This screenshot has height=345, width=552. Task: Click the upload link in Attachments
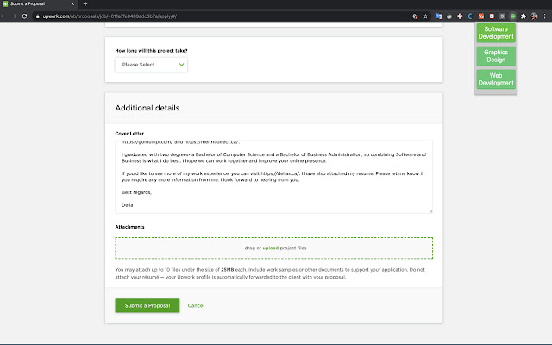tap(270, 248)
